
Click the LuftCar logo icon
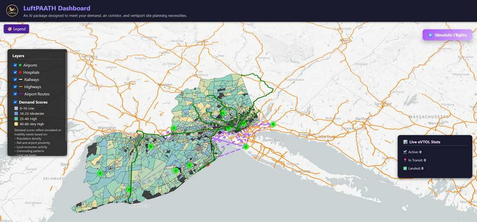coord(12,11)
